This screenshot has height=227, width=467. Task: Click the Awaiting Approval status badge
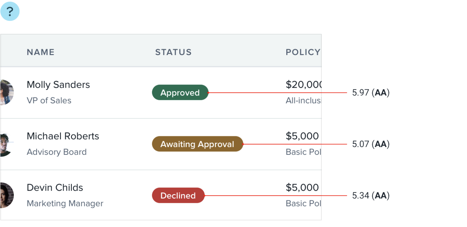tap(197, 144)
